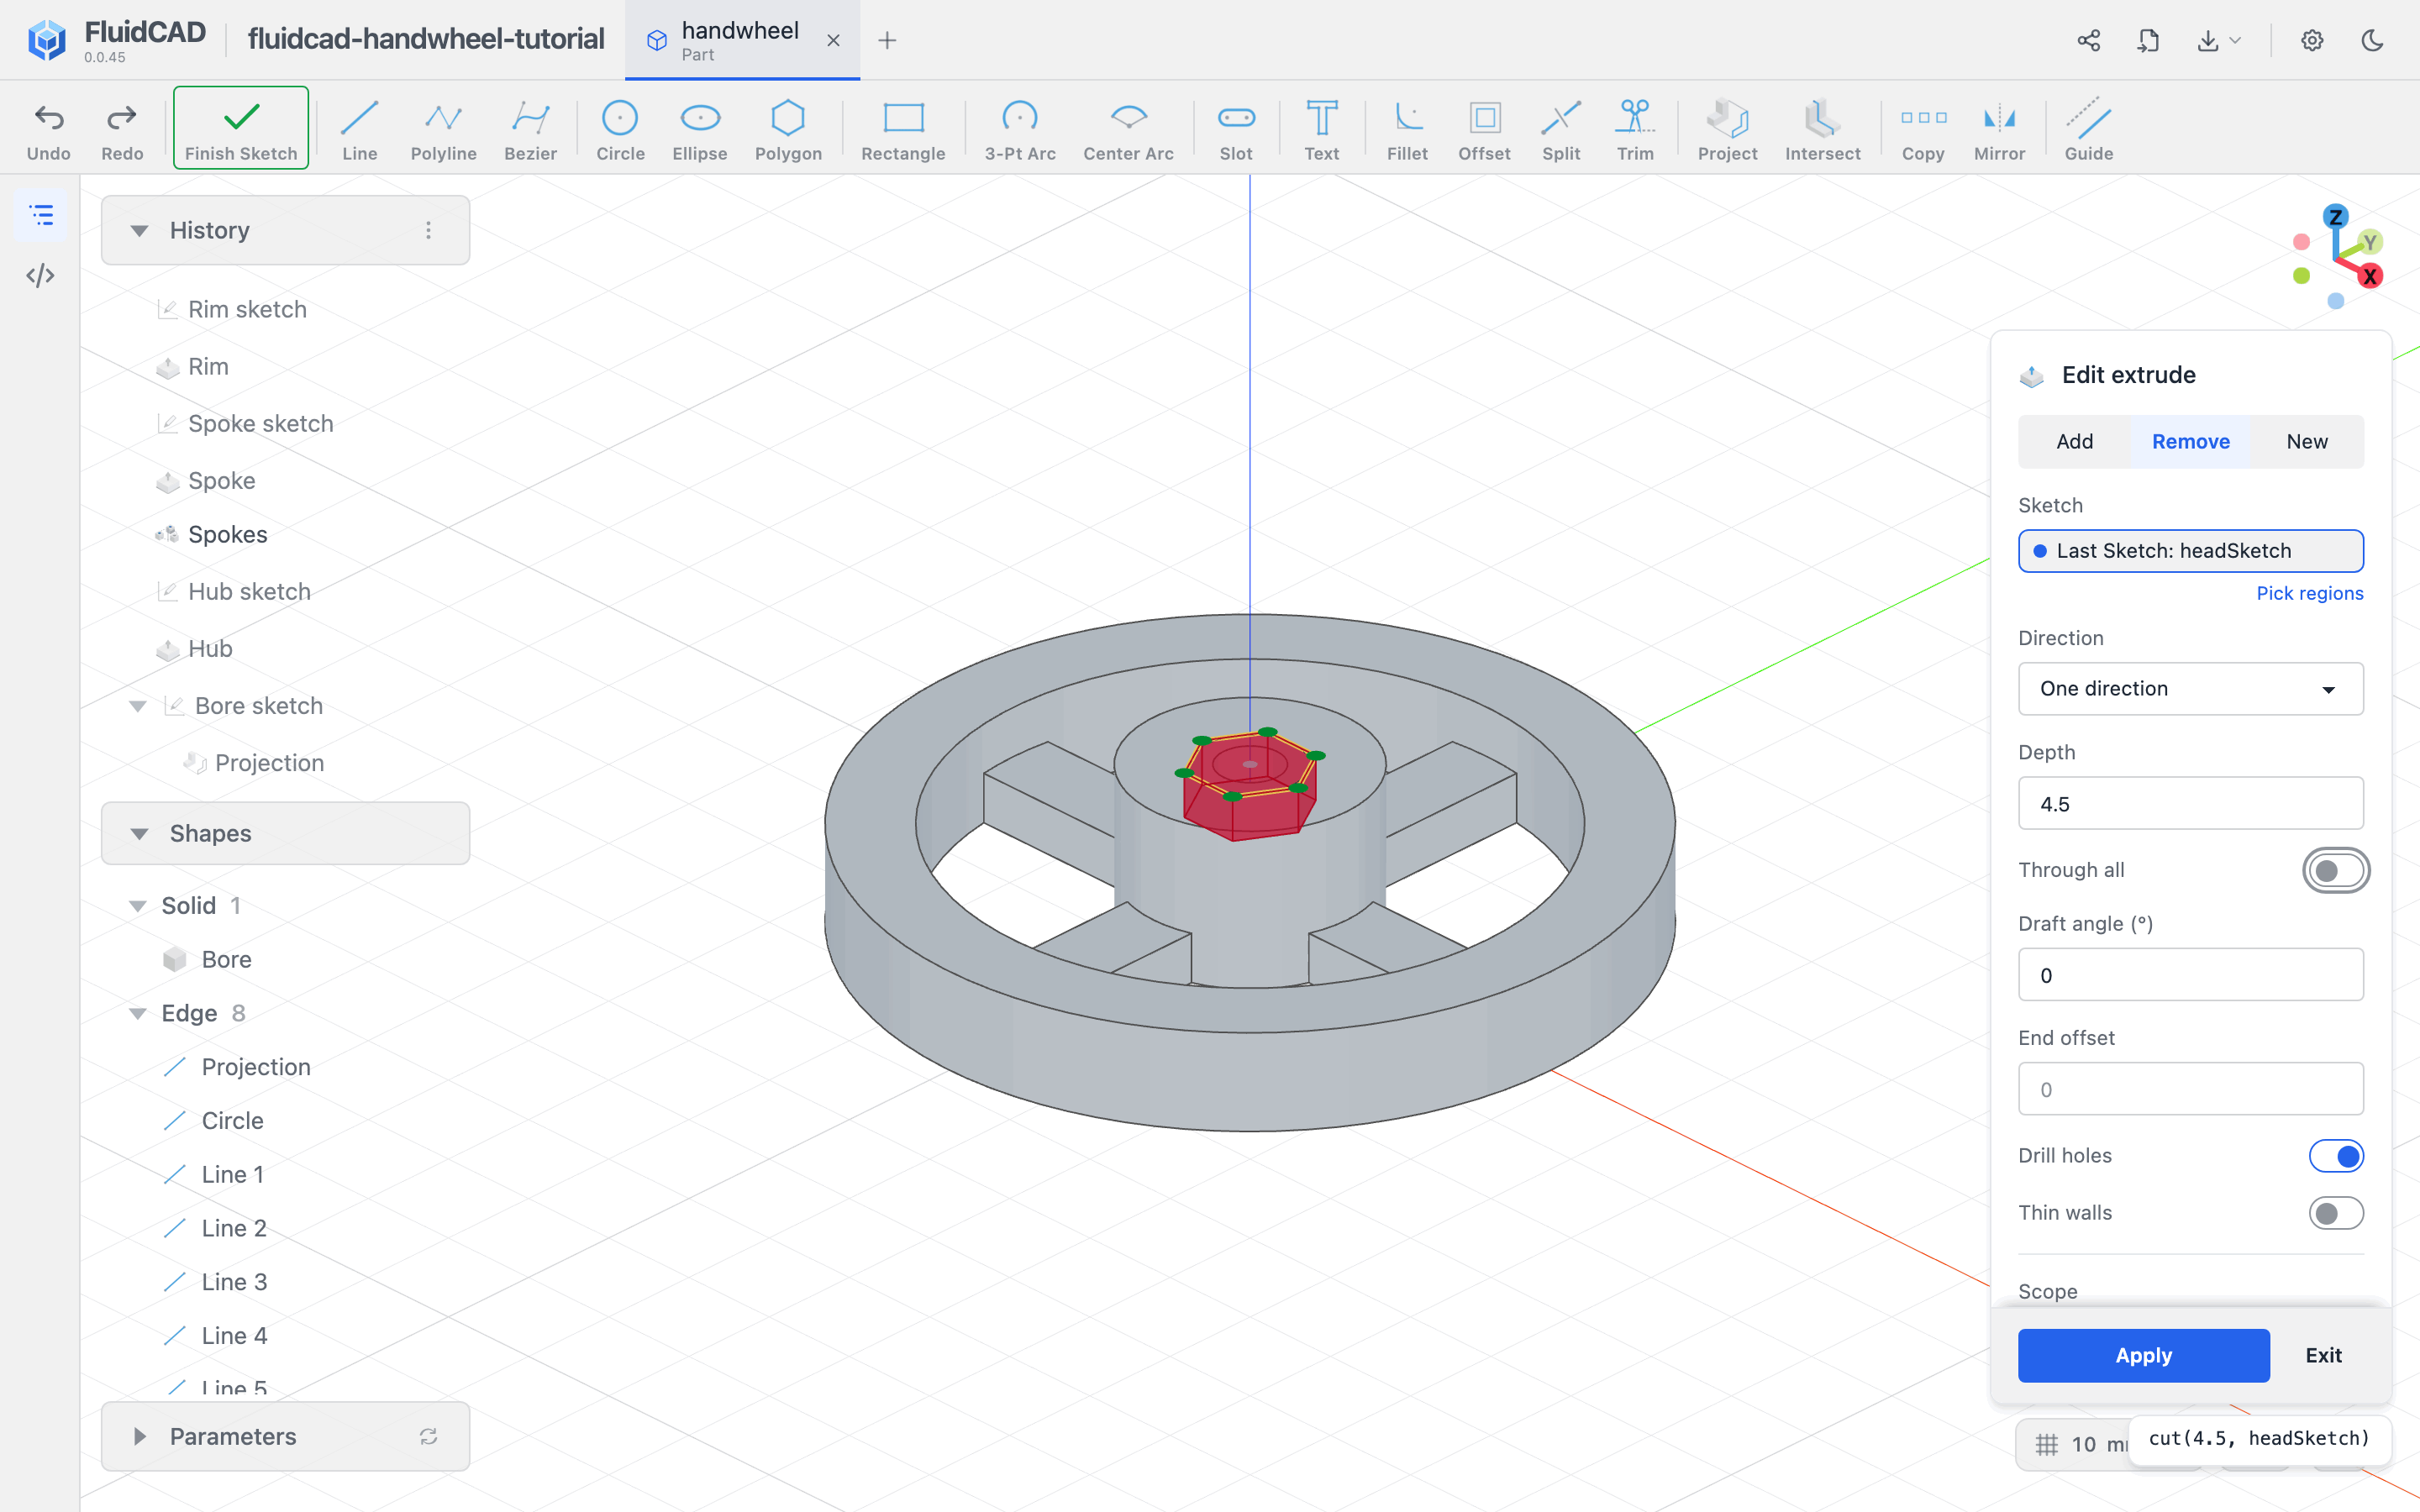Open the Direction dropdown

2190,689
